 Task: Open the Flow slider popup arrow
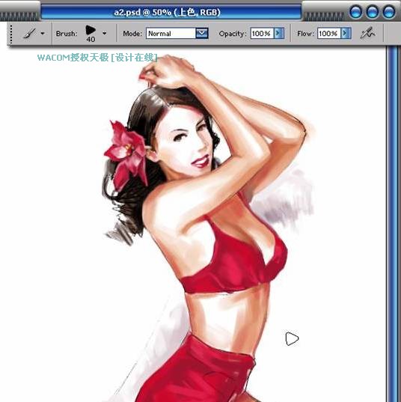pyautogui.click(x=346, y=34)
